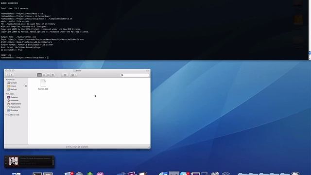The image size is (311, 175).
Task: Collapse the PLACES sidebar section
Action: 6,94
